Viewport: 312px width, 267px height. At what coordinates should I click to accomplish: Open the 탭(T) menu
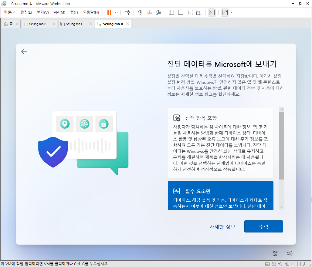coord(74,12)
